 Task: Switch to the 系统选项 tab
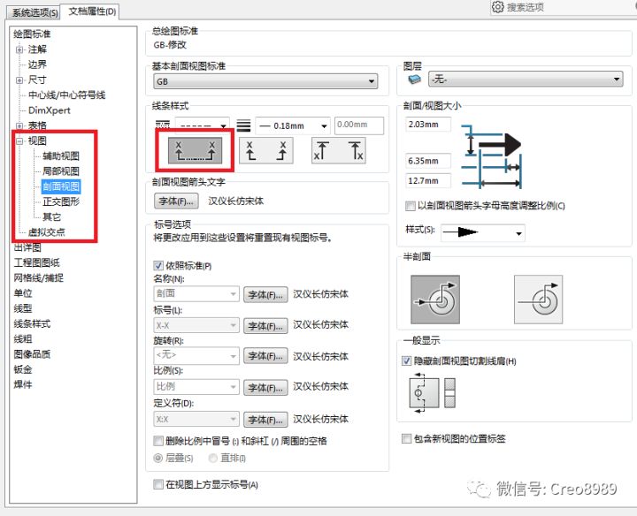click(x=35, y=12)
